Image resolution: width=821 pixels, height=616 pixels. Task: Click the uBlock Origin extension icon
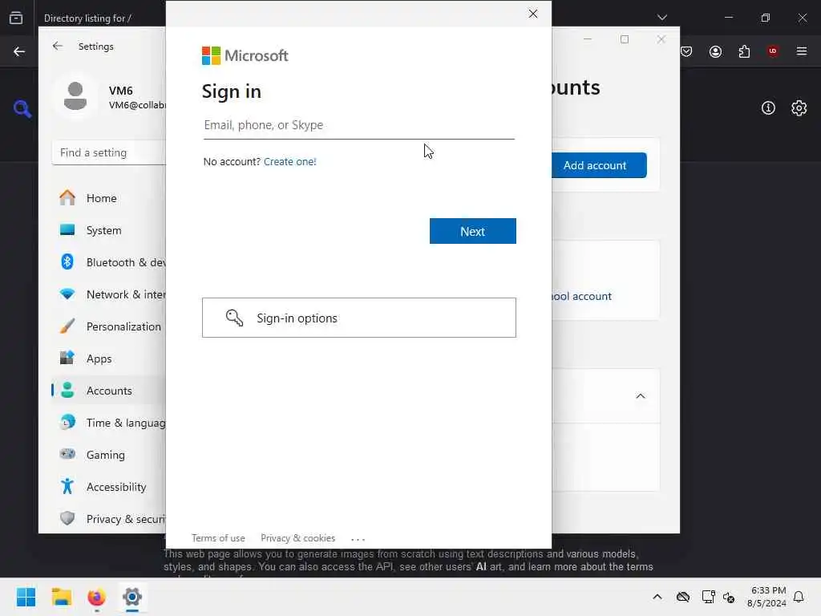(x=773, y=51)
